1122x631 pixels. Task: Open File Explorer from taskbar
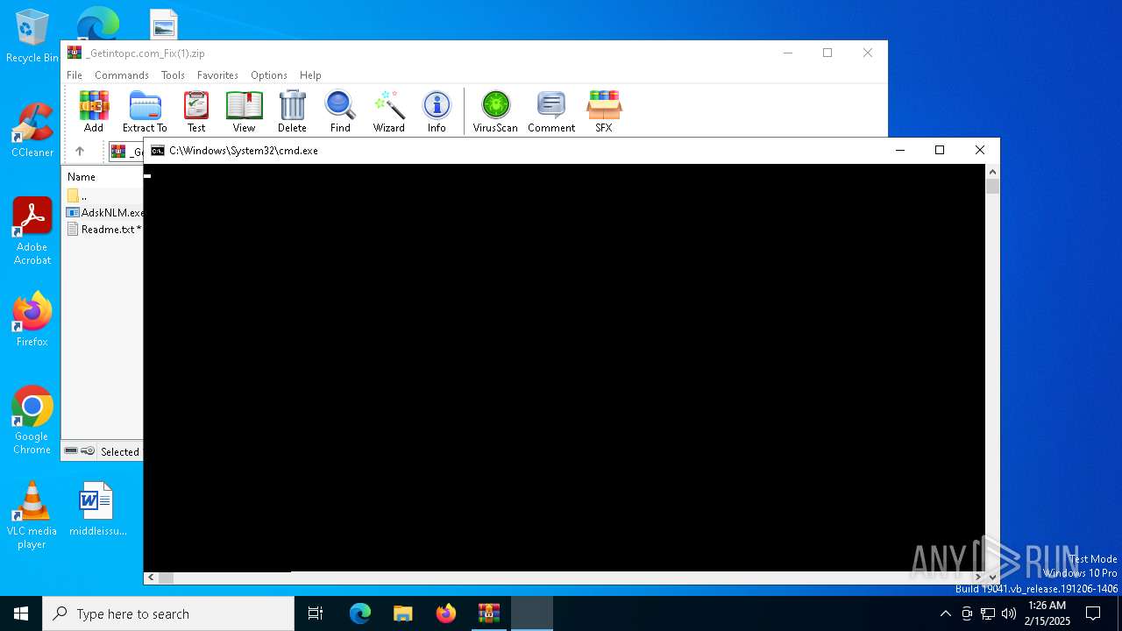pyautogui.click(x=403, y=613)
